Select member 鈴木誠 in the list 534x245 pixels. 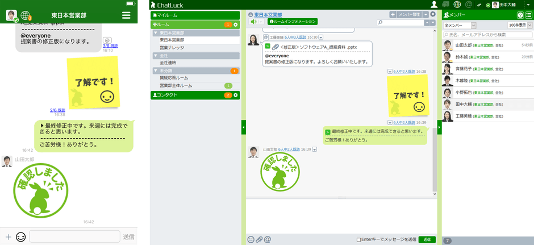point(487,57)
